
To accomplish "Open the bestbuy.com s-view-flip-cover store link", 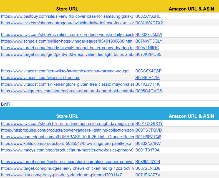I will (67, 16).
